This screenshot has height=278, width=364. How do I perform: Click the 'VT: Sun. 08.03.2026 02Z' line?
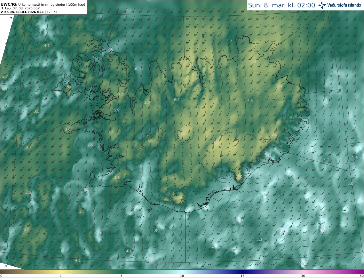click(x=28, y=12)
